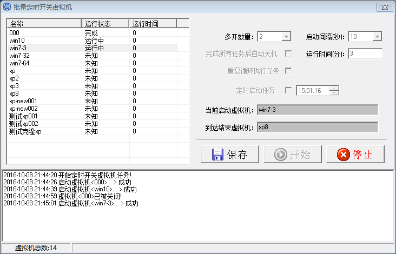396x254 pixels.
Task: Click log line 启动虚拟机<win7-3>成功
Action: point(71,203)
